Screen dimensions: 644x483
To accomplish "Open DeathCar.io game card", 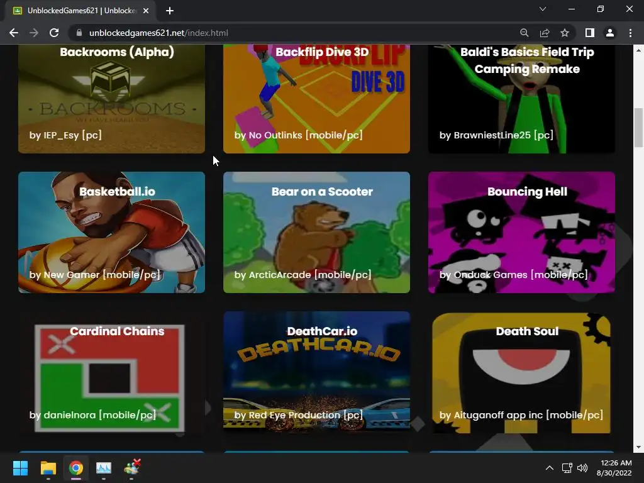I will click(x=316, y=372).
